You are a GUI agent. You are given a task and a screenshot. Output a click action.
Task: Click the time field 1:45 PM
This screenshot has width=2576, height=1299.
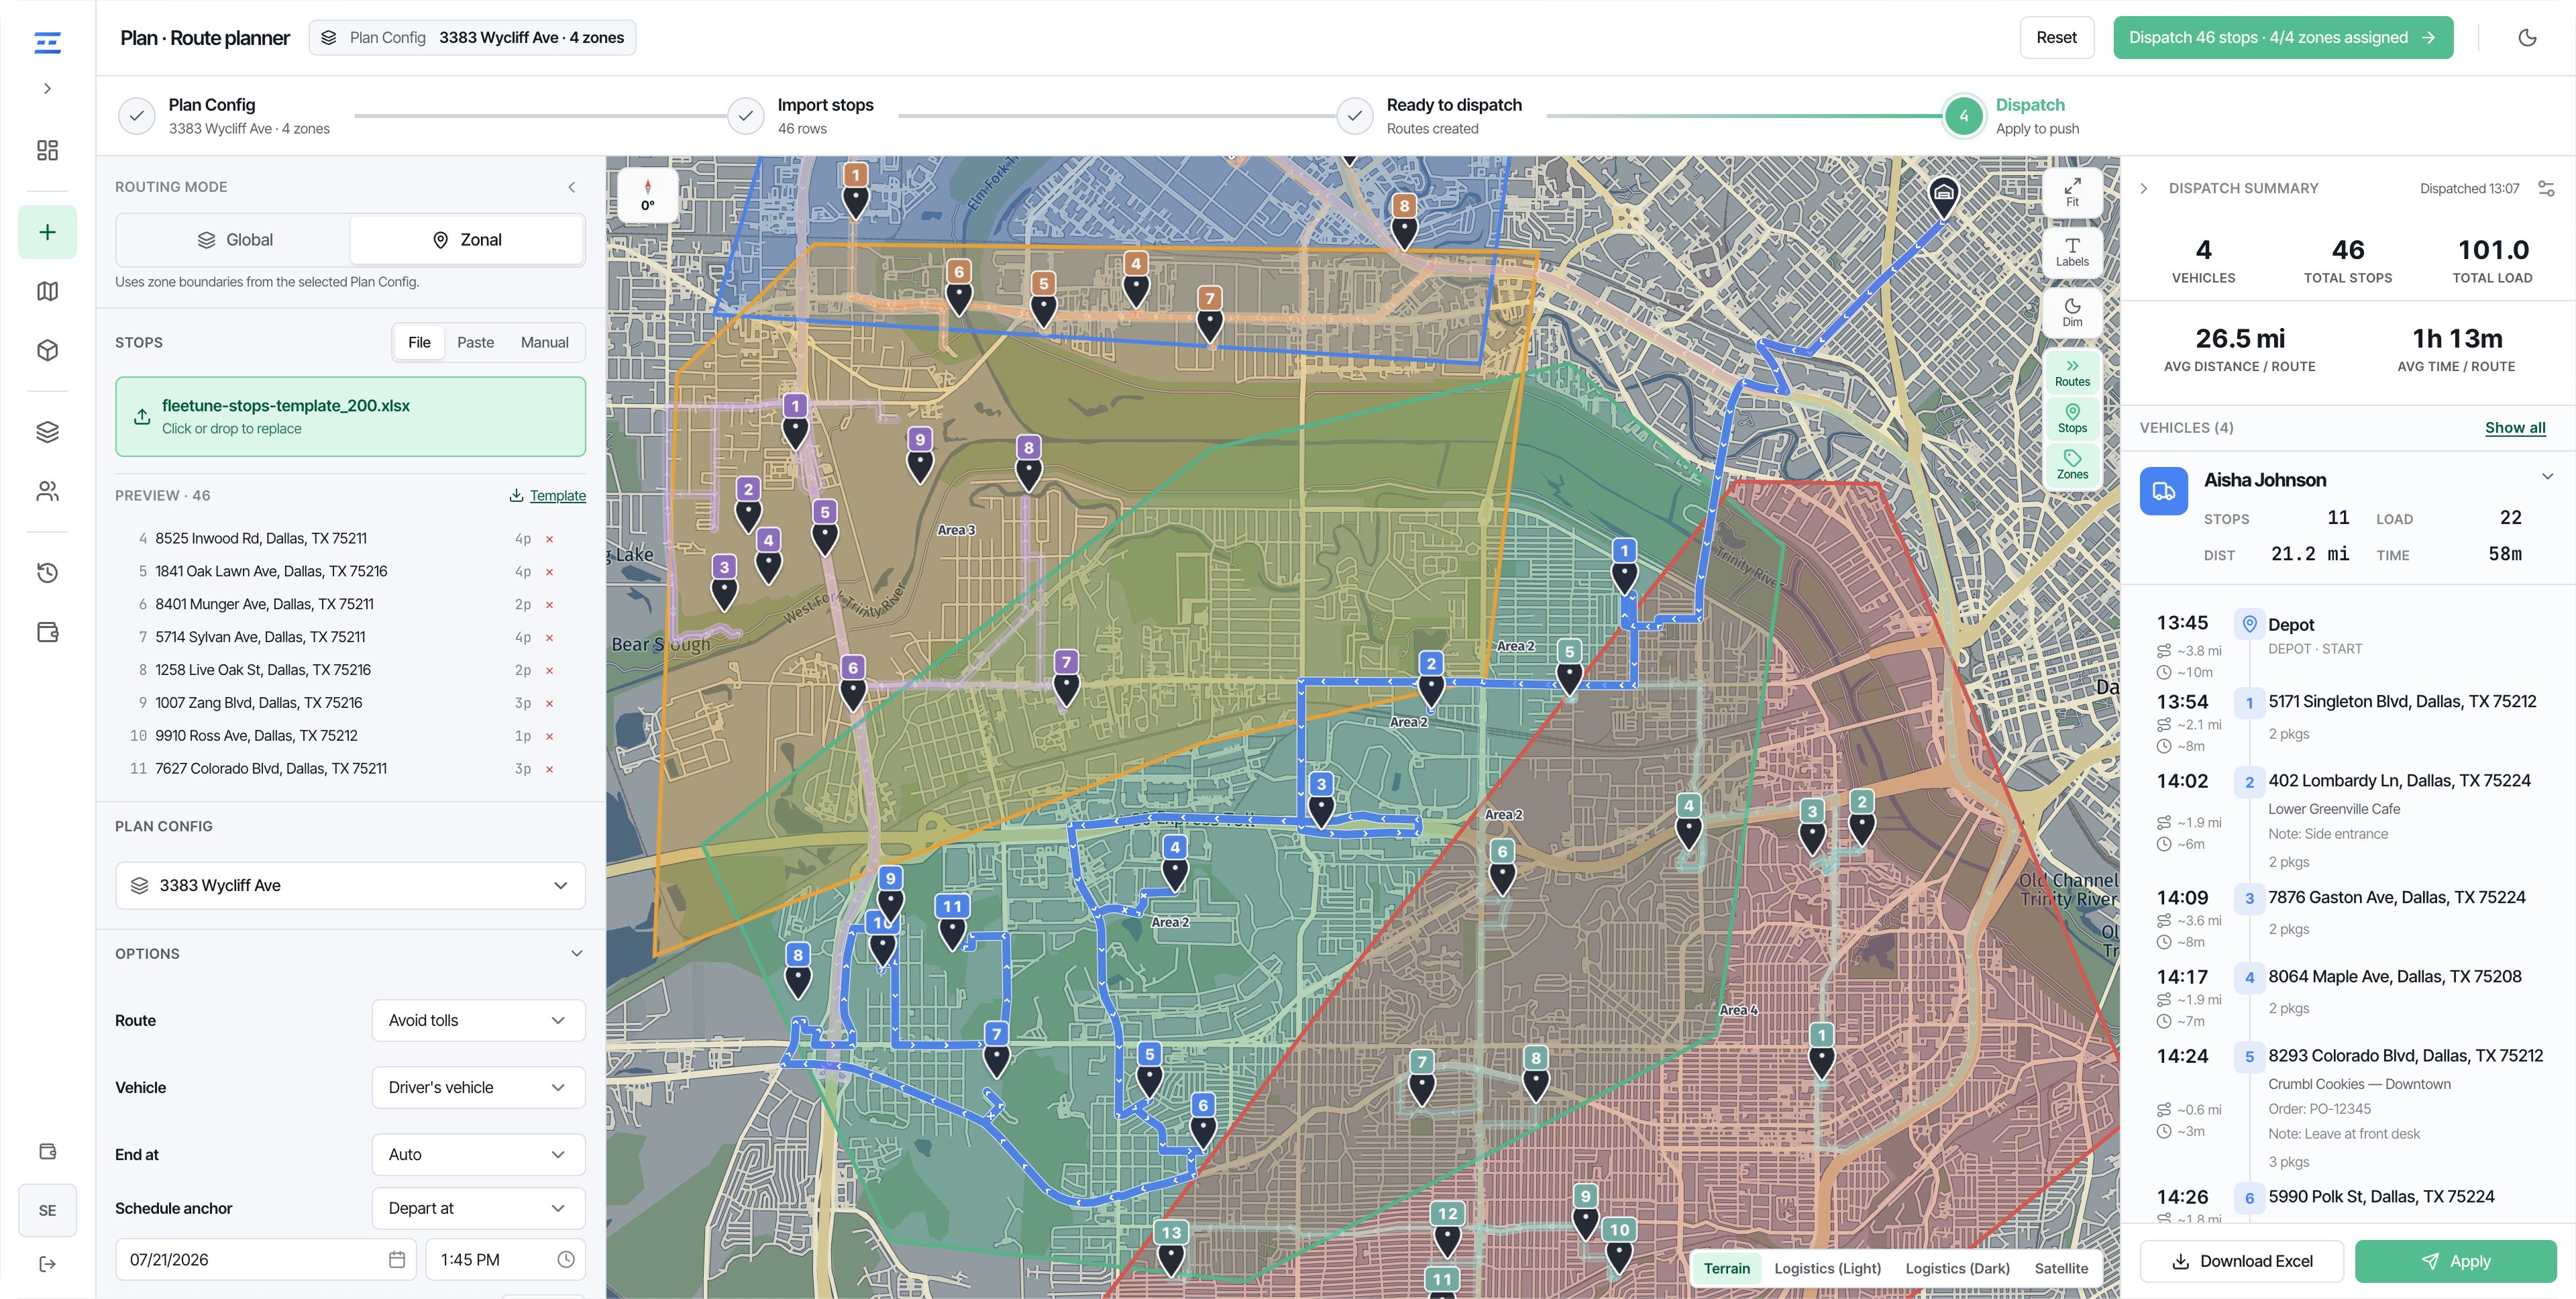[x=505, y=1260]
